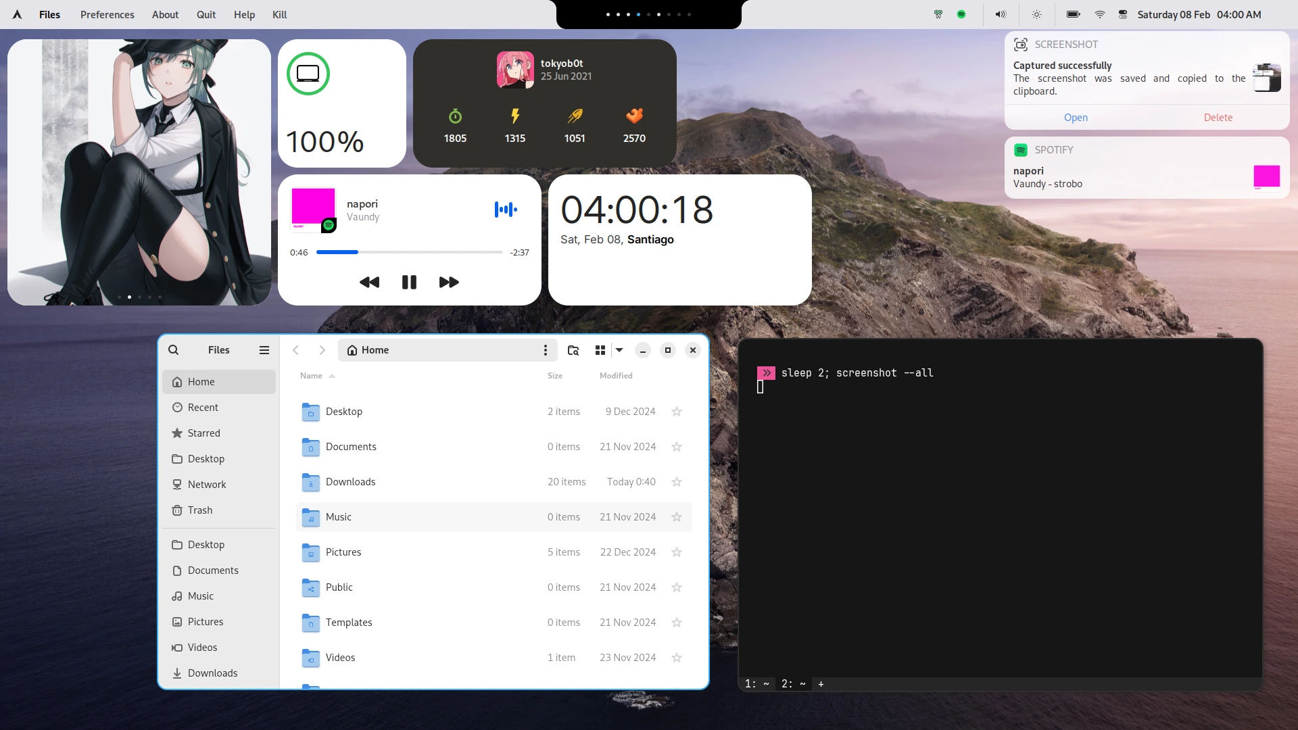Click the Videos folder icon in file list
The width and height of the screenshot is (1298, 730).
pos(310,658)
